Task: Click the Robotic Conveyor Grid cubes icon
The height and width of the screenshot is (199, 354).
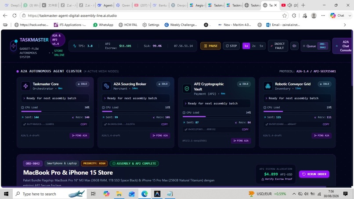Action: (268, 86)
